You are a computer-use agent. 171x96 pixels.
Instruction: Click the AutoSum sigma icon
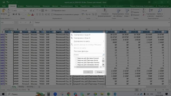144,9
